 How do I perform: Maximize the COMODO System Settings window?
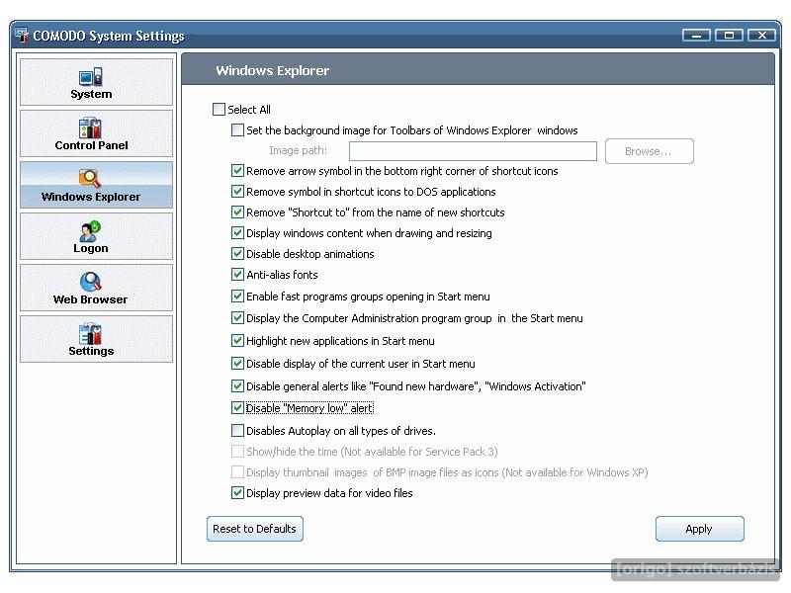coord(729,35)
